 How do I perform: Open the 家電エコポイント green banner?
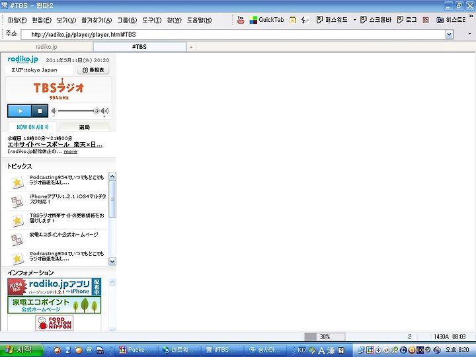[x=54, y=305]
